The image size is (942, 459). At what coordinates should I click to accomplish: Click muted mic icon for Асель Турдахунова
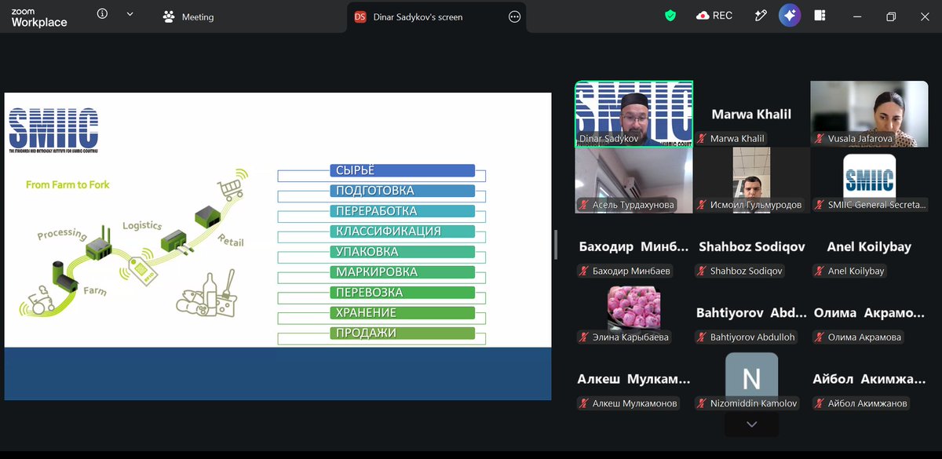[x=584, y=205]
